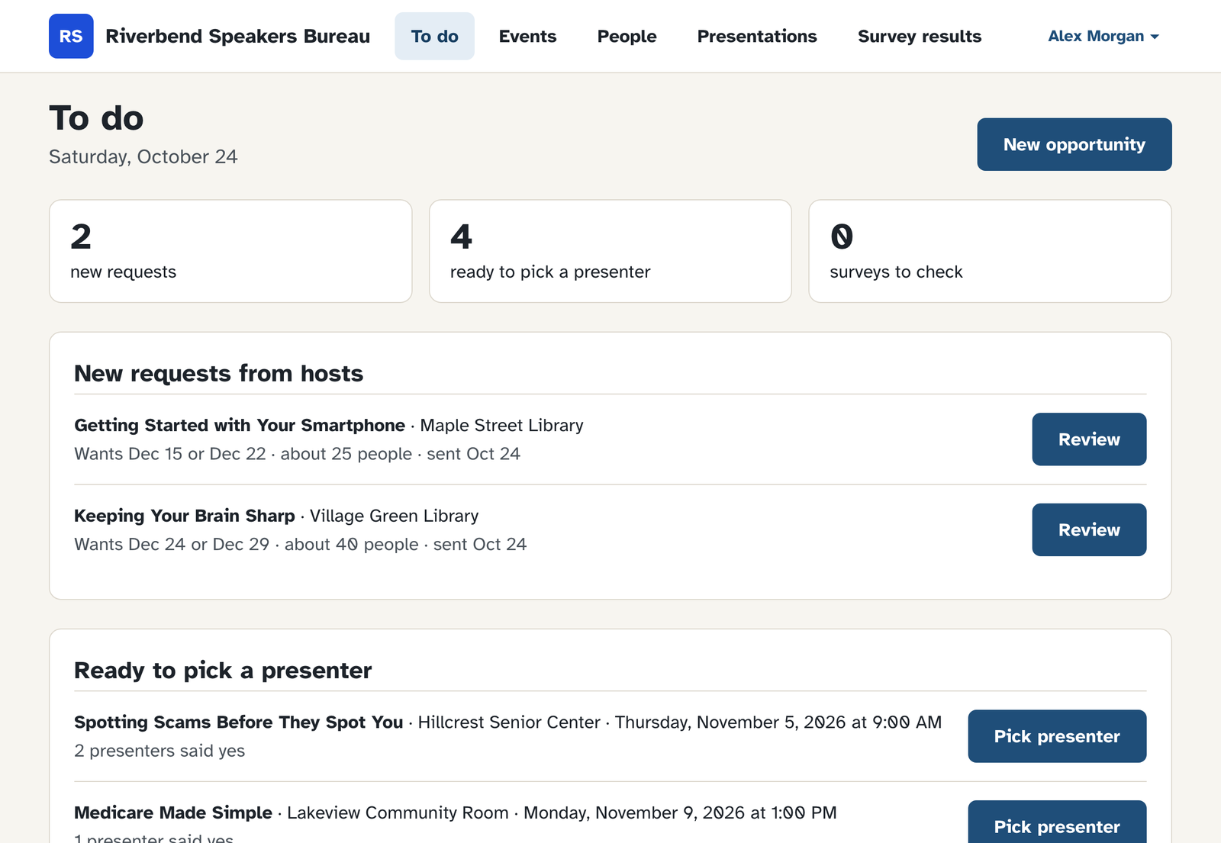Create a New opportunity

pyautogui.click(x=1074, y=144)
